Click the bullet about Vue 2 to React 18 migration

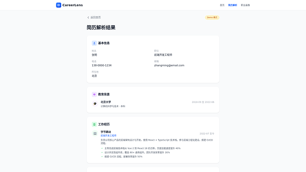click(x=142, y=148)
